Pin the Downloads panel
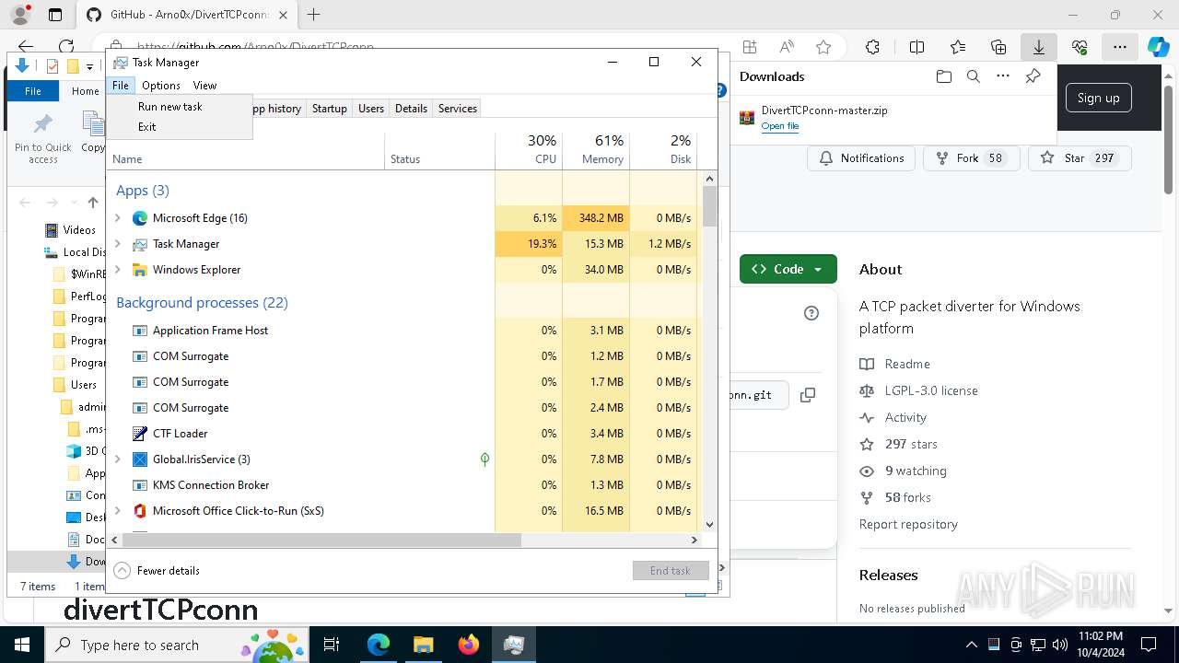The width and height of the screenshot is (1179, 663). click(x=1033, y=76)
